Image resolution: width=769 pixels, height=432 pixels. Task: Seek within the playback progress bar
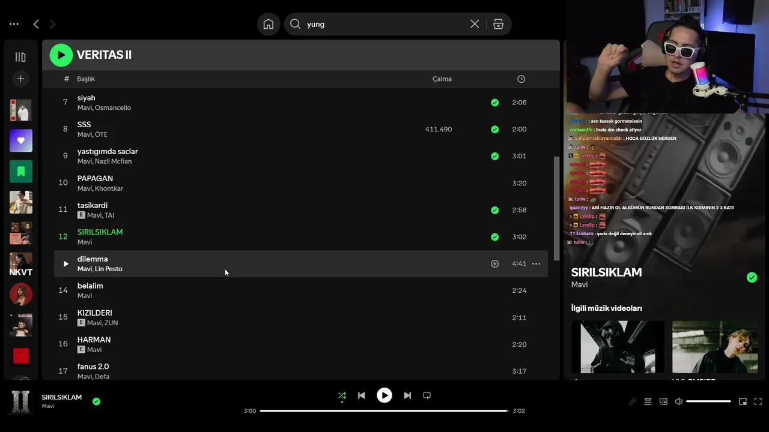click(384, 411)
